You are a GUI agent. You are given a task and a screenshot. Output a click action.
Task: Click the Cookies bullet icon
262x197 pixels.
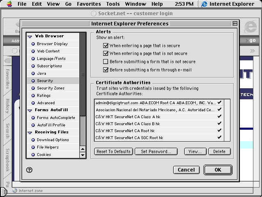[x=33, y=155]
